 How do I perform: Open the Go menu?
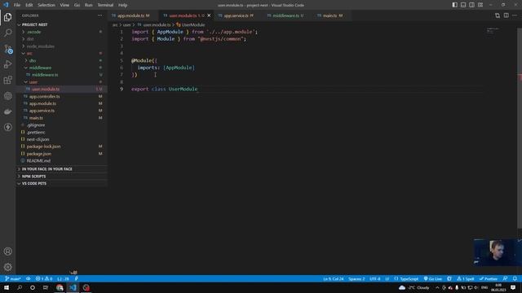point(77,5)
